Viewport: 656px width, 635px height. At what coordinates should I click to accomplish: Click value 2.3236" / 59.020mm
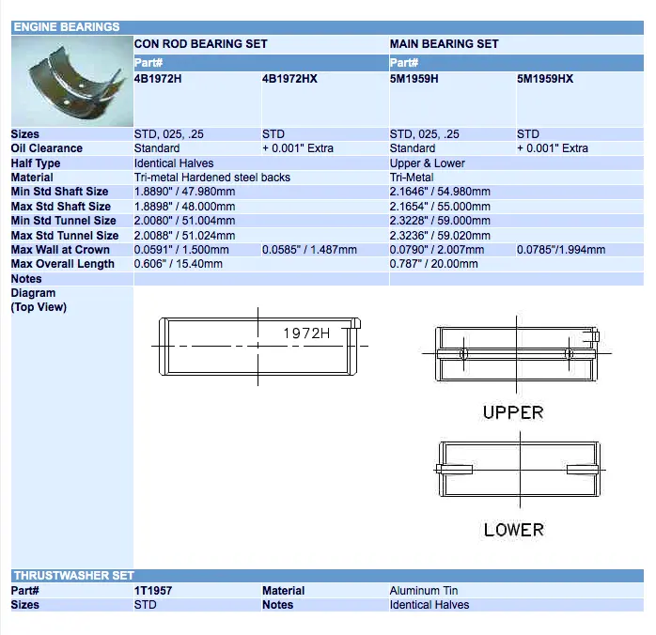(x=440, y=236)
